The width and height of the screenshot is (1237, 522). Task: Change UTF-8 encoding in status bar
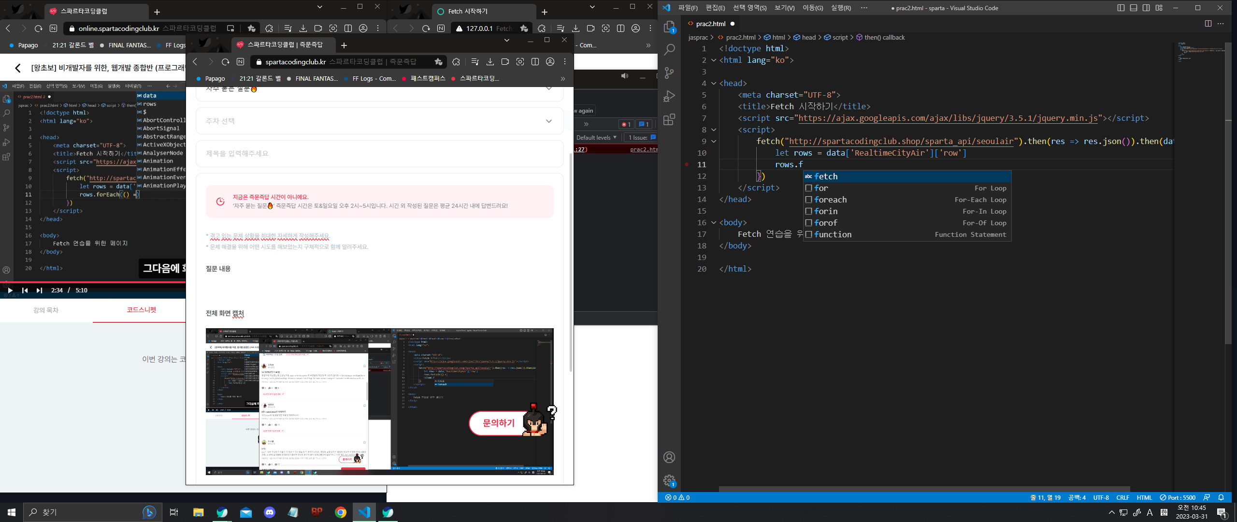[1101, 497]
